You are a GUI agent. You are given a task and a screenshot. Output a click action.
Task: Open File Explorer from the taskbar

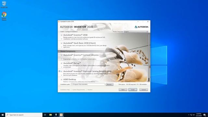pyautogui.click(x=51, y=115)
